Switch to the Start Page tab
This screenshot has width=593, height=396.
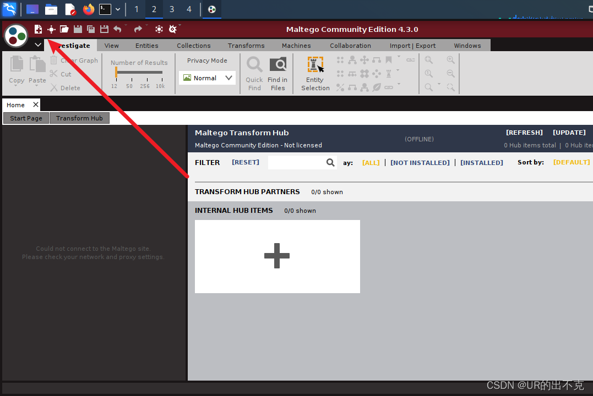tap(26, 118)
